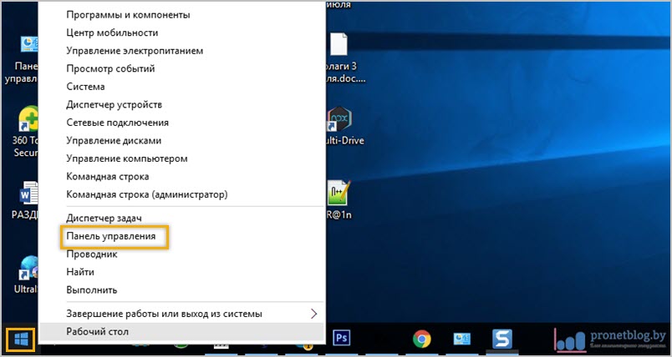Image resolution: width=672 pixels, height=357 pixels.
Task: Click 'Рабочий стол' at the menu bottom
Action: point(98,332)
